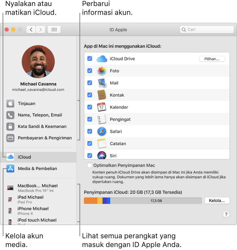Click the Foto app icon
Viewport: 237px width, 250px height.
102,71
